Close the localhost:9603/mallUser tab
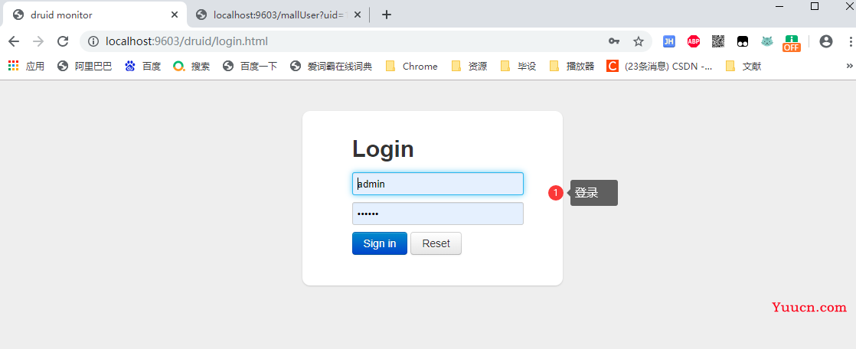 click(x=358, y=15)
